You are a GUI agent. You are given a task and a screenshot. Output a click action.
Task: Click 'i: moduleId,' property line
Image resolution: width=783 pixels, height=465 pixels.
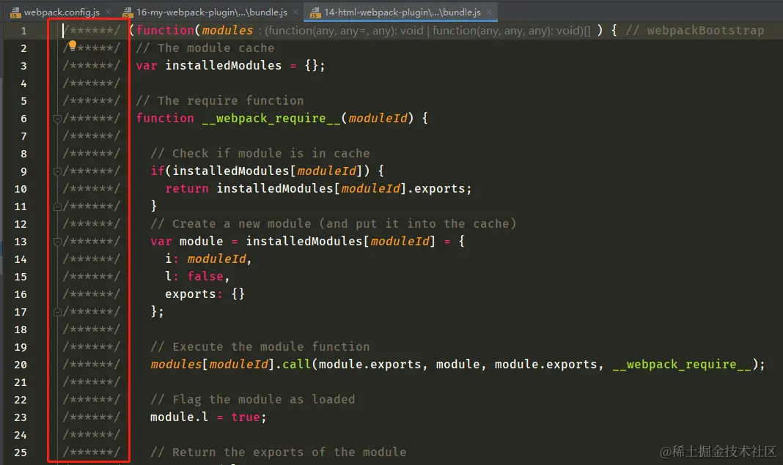click(208, 259)
